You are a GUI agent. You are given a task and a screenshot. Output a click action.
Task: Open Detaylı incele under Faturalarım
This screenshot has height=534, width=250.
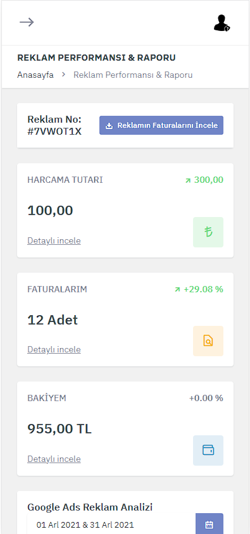coord(54,350)
